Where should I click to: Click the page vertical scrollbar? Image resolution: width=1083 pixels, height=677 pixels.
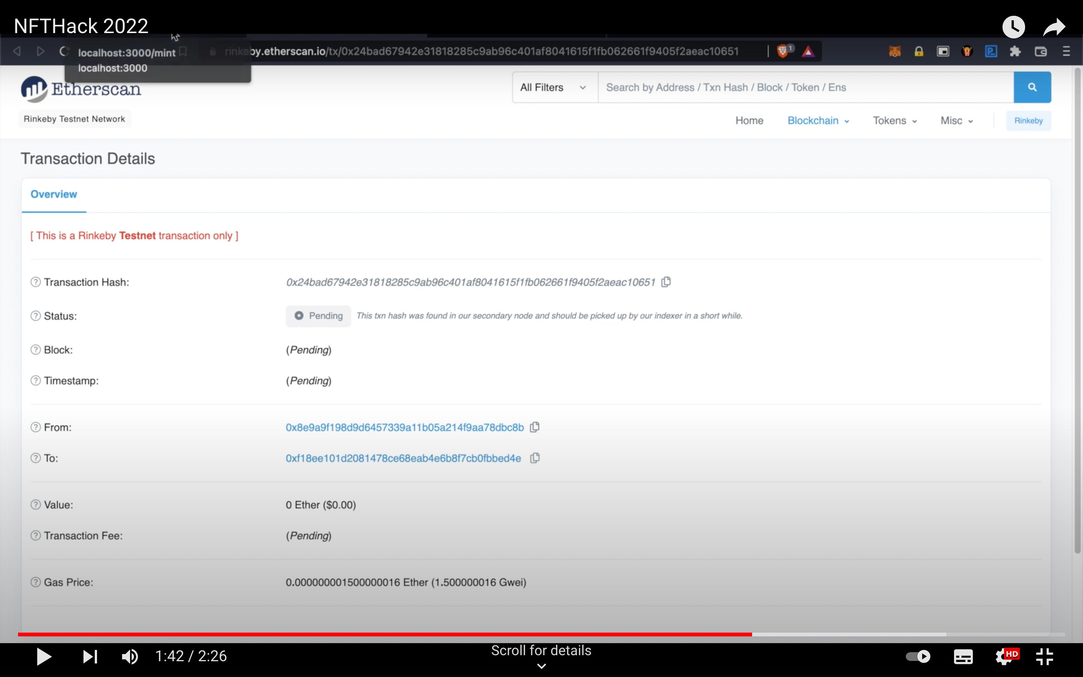[x=1078, y=311]
